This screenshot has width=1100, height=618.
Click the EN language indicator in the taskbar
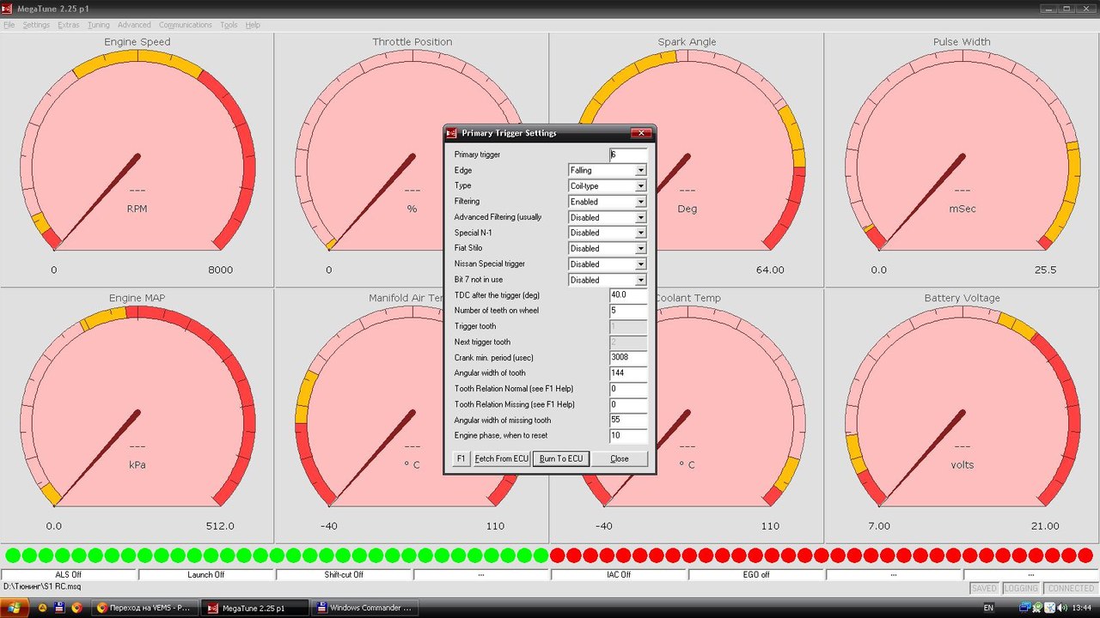988,608
